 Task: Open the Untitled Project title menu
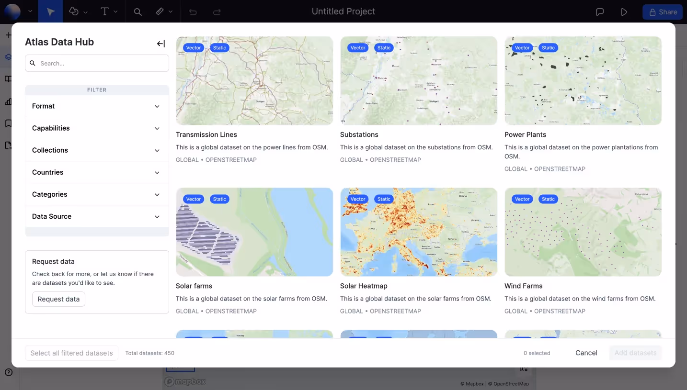[343, 11]
